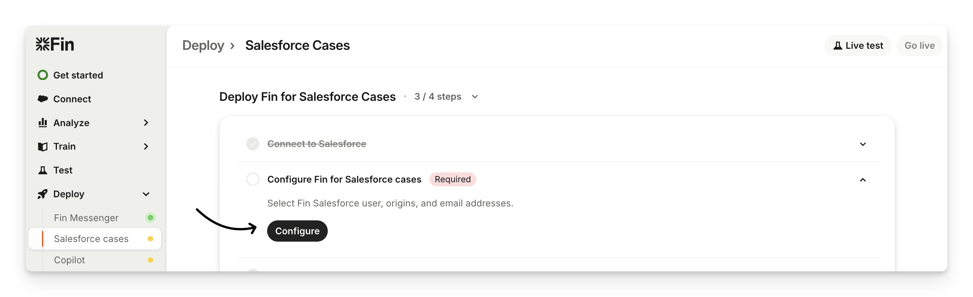Check the Configure Fin for Salesforce cases circle
The height and width of the screenshot is (297, 973).
point(253,179)
